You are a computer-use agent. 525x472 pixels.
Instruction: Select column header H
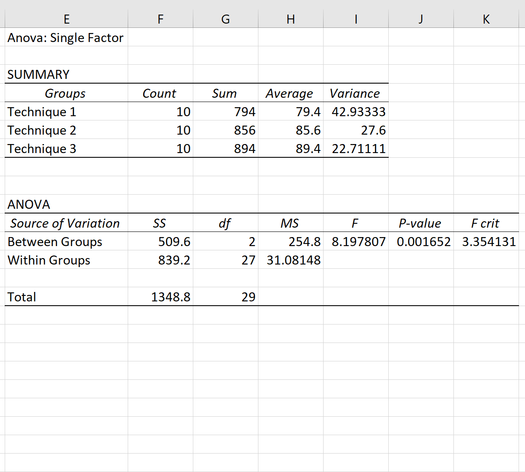pyautogui.click(x=291, y=19)
